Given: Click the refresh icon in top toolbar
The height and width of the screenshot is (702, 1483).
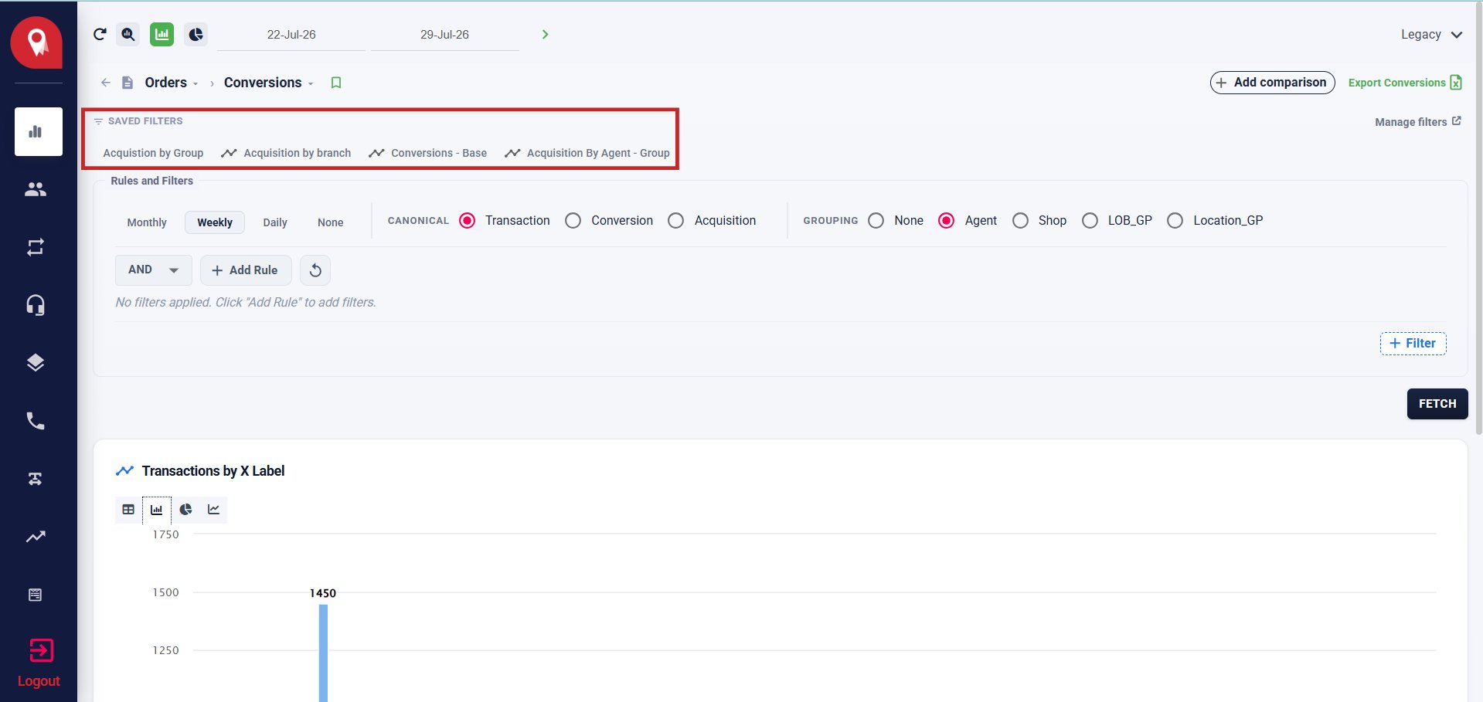Looking at the screenshot, I should pos(100,34).
